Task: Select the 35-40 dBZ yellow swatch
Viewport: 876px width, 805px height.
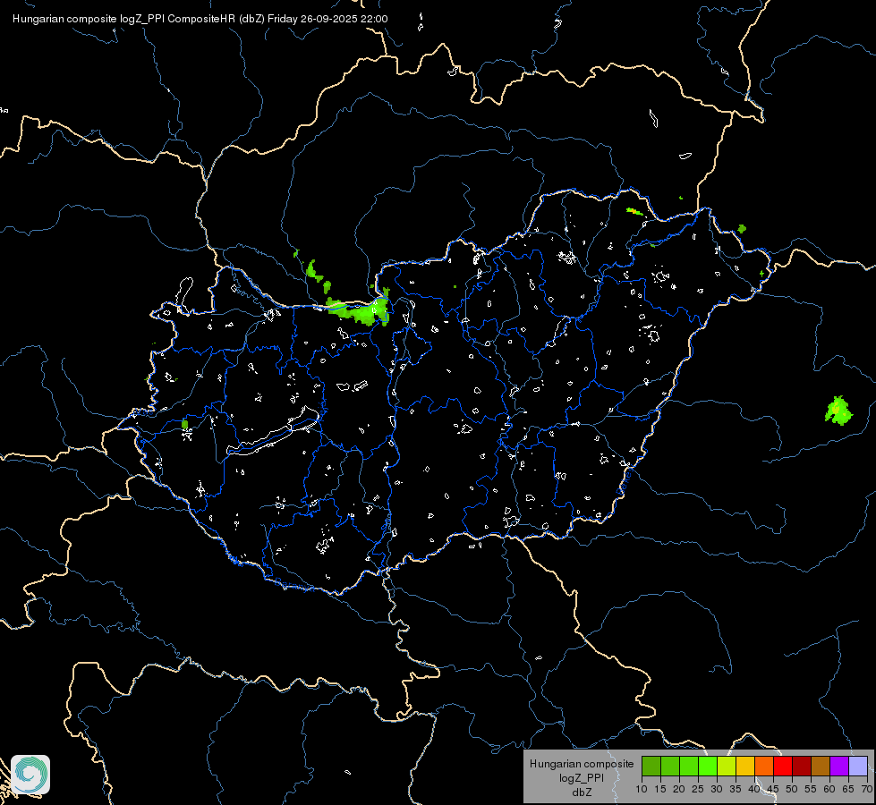Action: [x=745, y=766]
